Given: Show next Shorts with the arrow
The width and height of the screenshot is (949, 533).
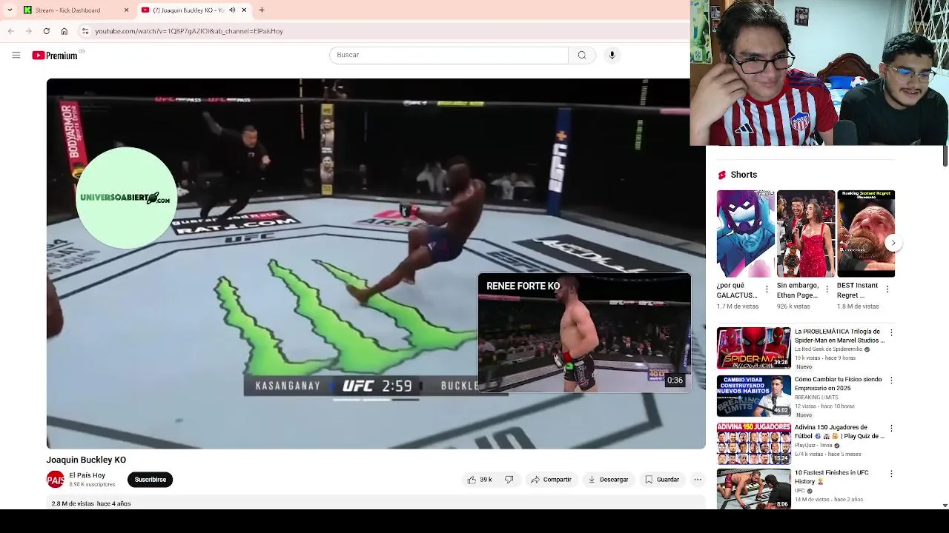Looking at the screenshot, I should click(893, 243).
